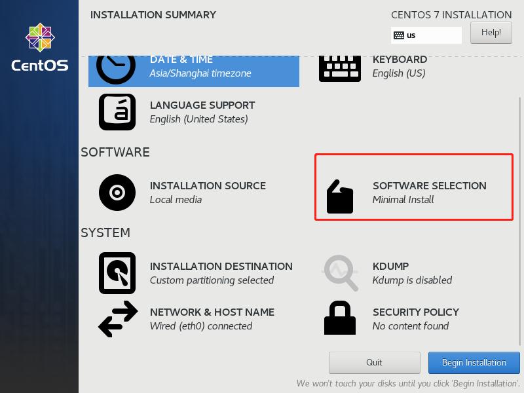The height and width of the screenshot is (393, 524).
Task: Open the Language Support icon
Action: pyautogui.click(x=117, y=111)
